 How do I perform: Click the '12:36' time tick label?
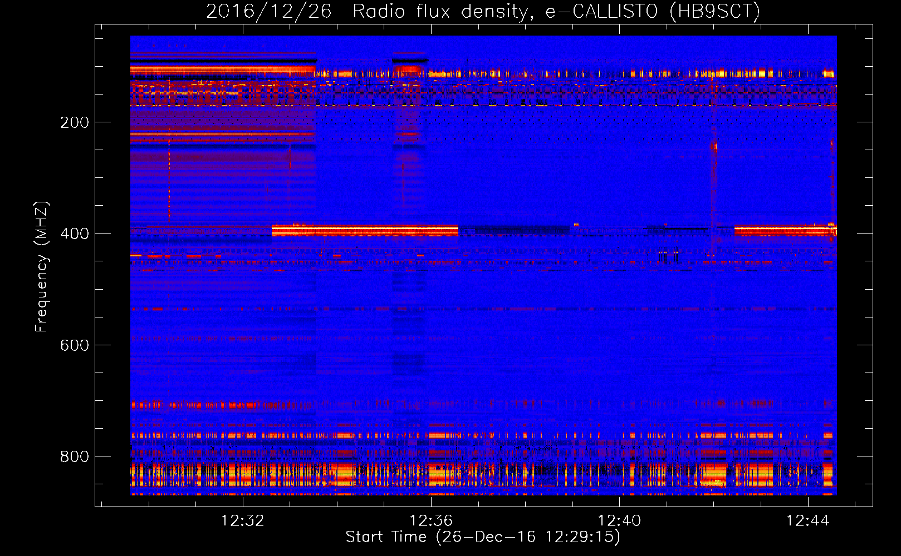pyautogui.click(x=431, y=521)
